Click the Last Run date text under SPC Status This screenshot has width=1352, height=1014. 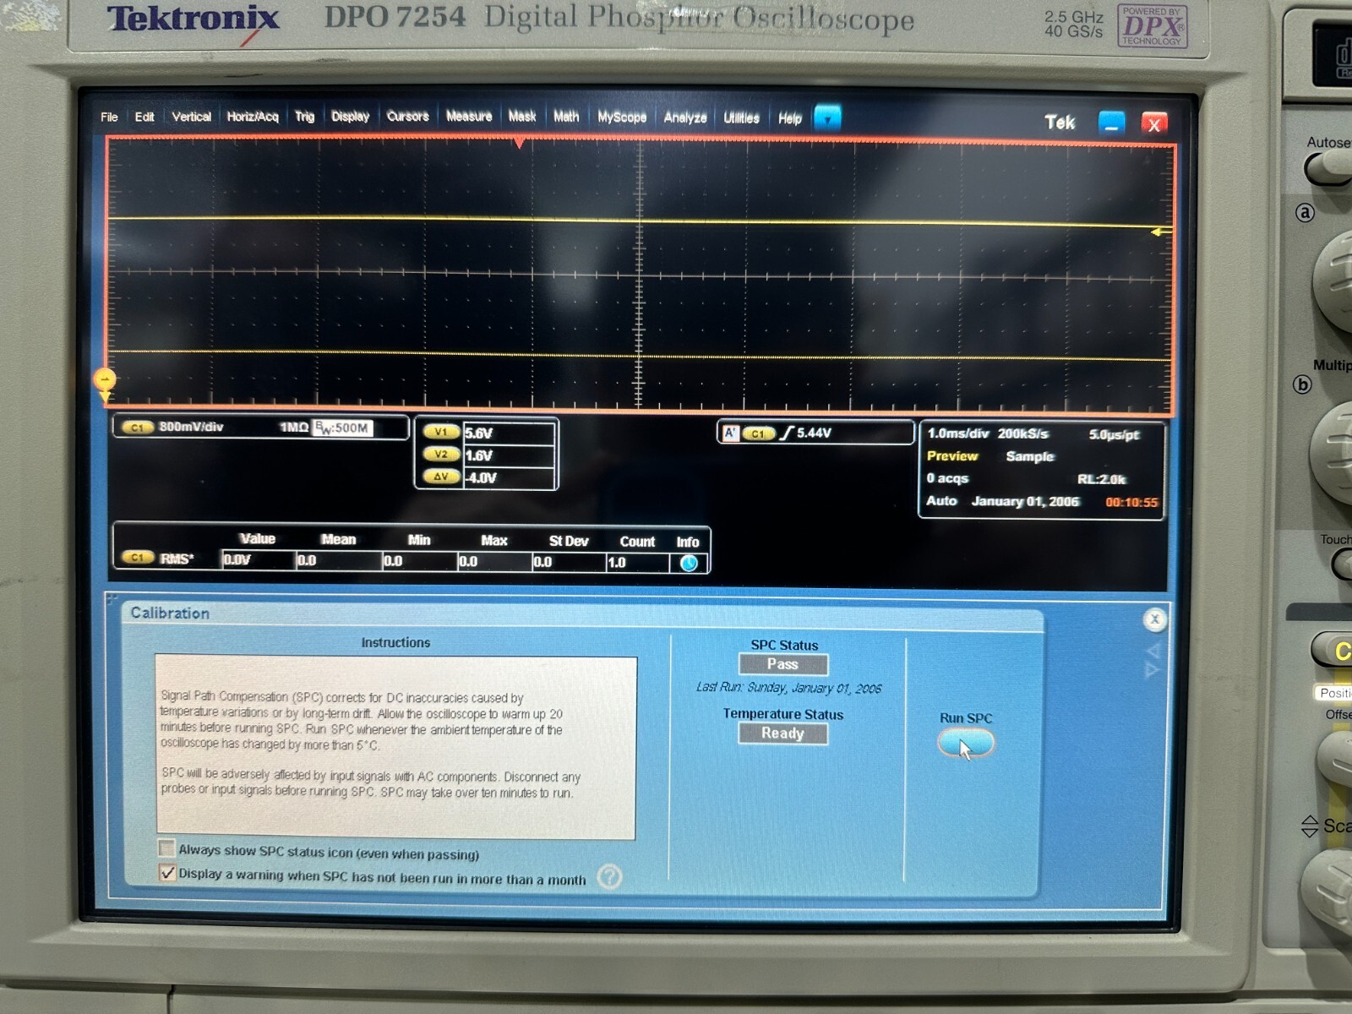(x=788, y=688)
